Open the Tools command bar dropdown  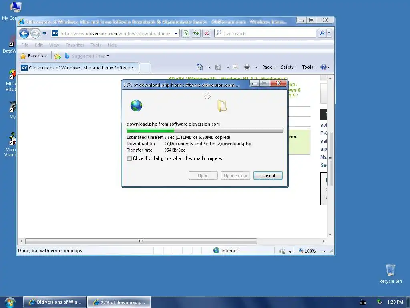tap(310, 67)
